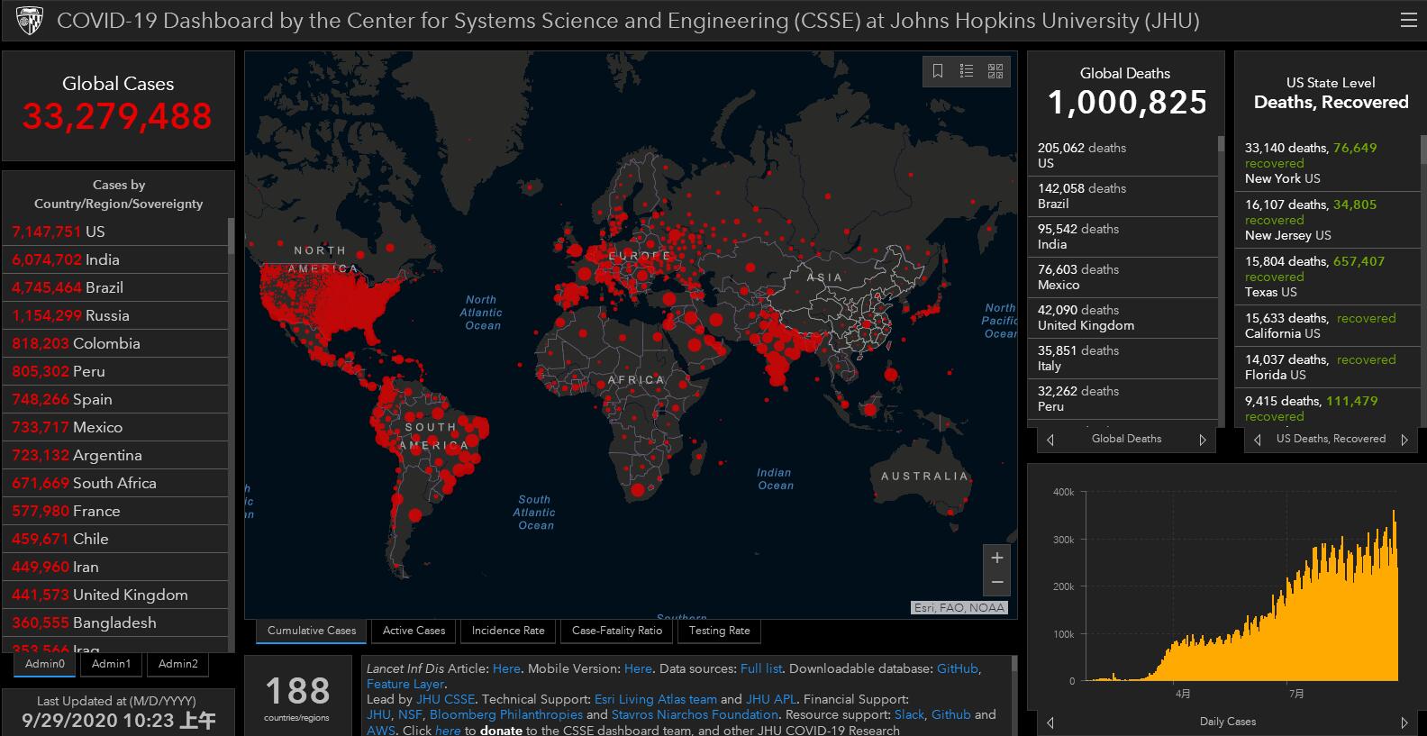This screenshot has width=1427, height=736.
Task: Click the Johns Hopkins shield logo
Action: 30,21
